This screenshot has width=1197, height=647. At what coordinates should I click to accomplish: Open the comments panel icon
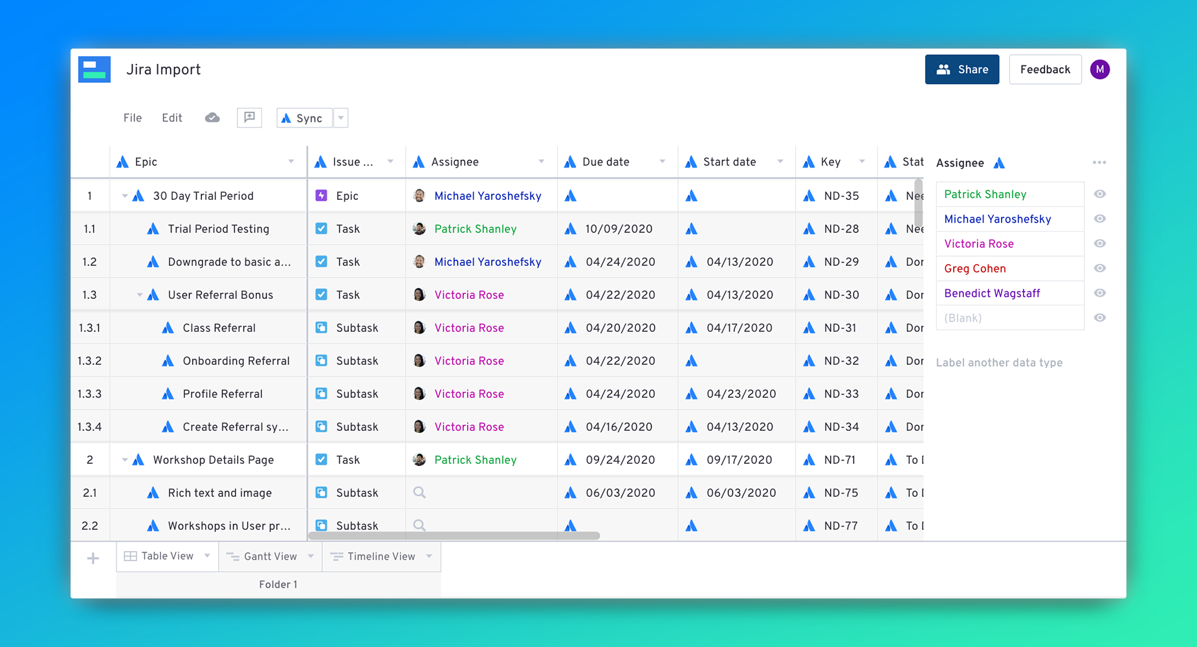249,118
